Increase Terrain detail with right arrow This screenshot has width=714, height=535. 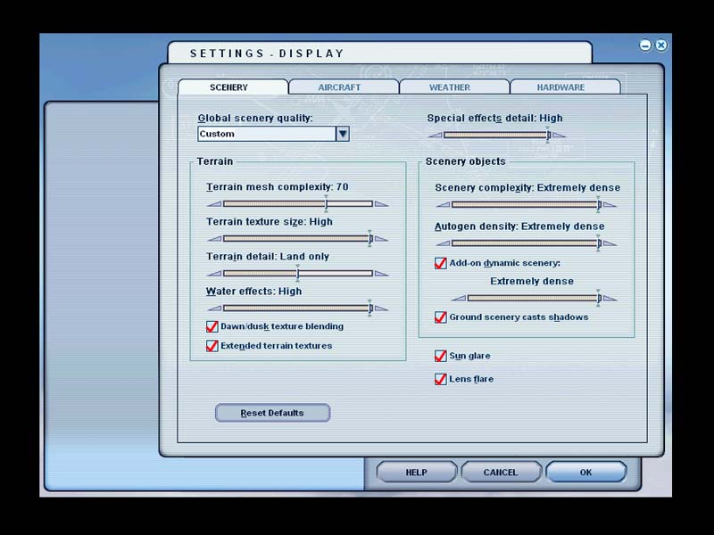tap(382, 274)
